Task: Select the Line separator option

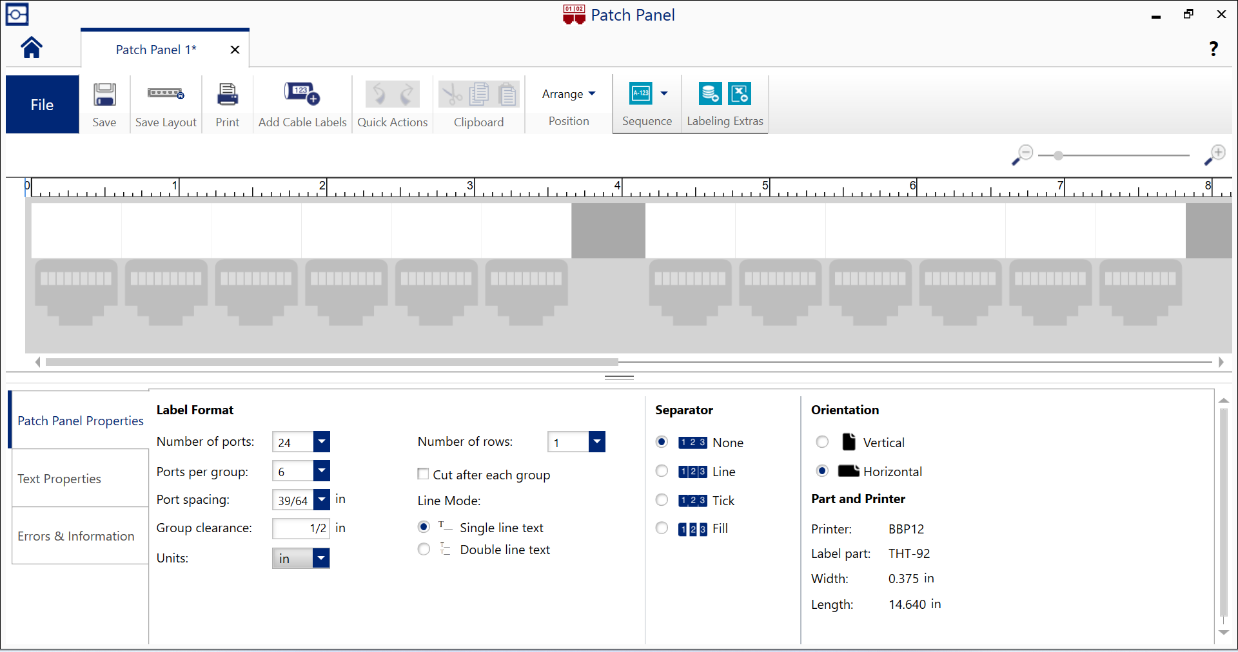Action: pyautogui.click(x=662, y=472)
